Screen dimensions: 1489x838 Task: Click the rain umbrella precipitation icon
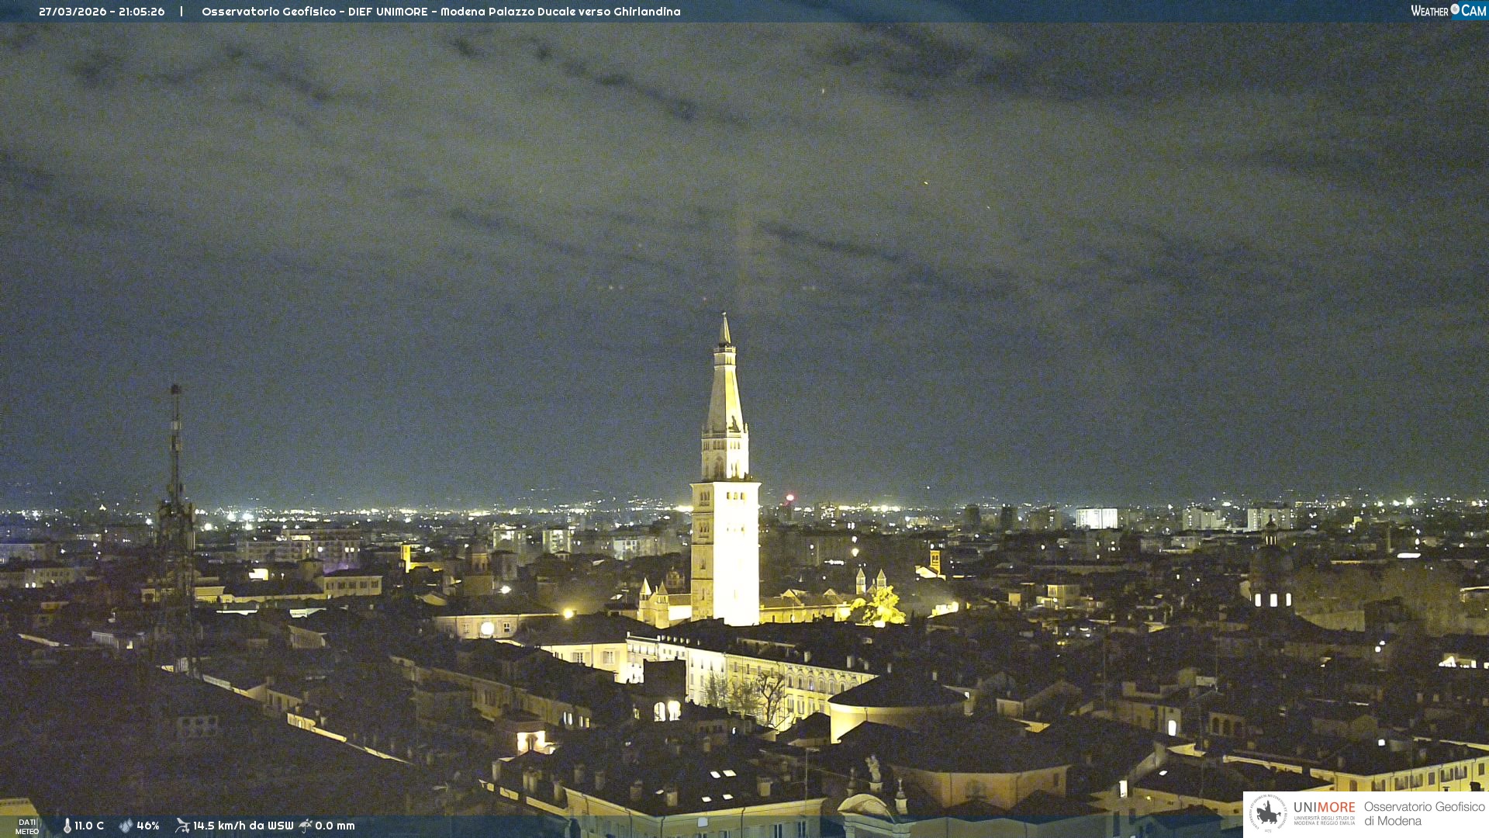point(306,826)
